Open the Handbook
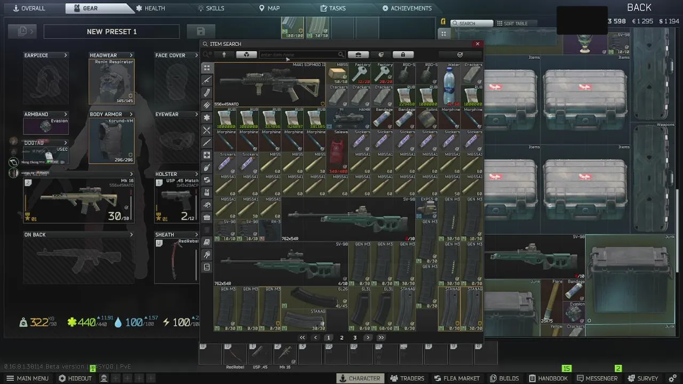 click(x=547, y=378)
